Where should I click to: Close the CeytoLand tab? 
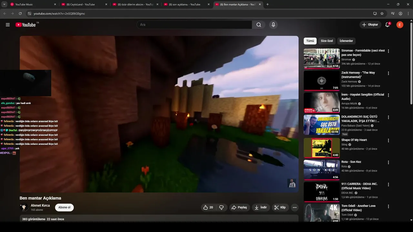tap(106, 5)
